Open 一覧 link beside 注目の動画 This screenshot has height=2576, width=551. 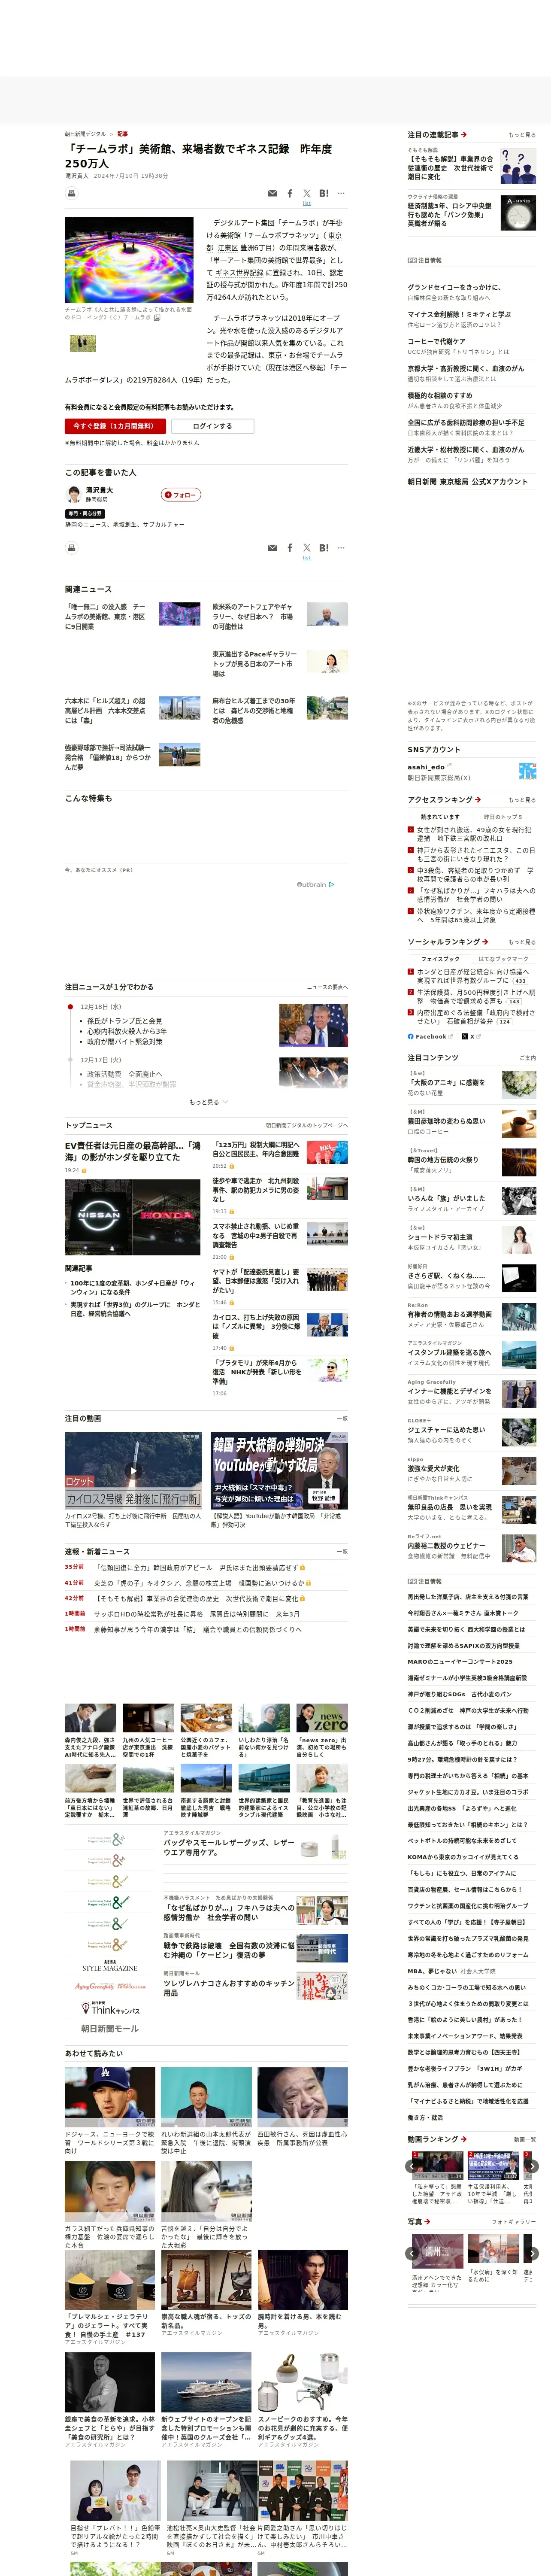point(343,1418)
